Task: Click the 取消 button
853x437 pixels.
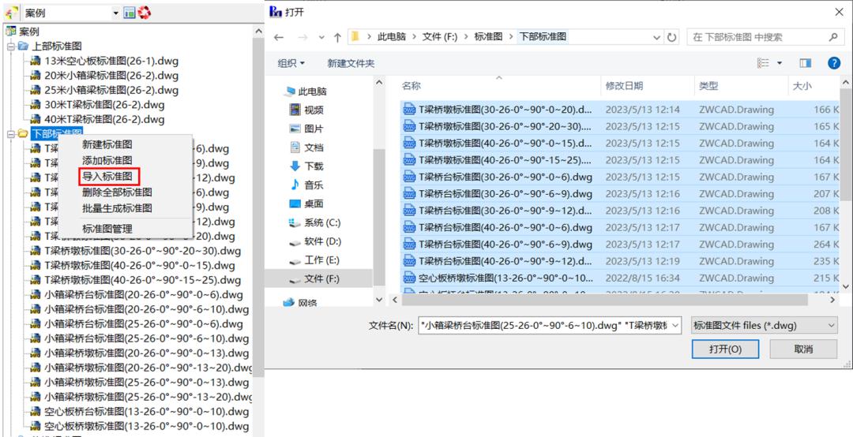Action: click(803, 349)
